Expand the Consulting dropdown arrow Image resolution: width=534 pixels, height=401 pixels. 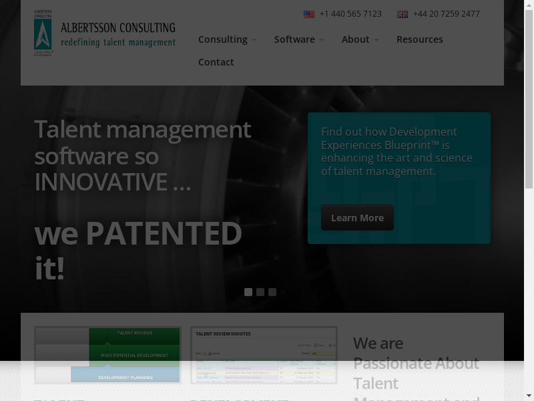(x=254, y=40)
